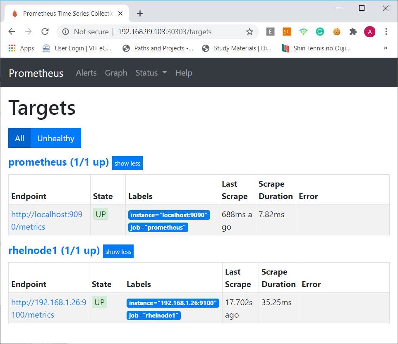Open the localhost:9090/metrics endpoint link
This screenshot has height=344, width=398.
tap(47, 221)
